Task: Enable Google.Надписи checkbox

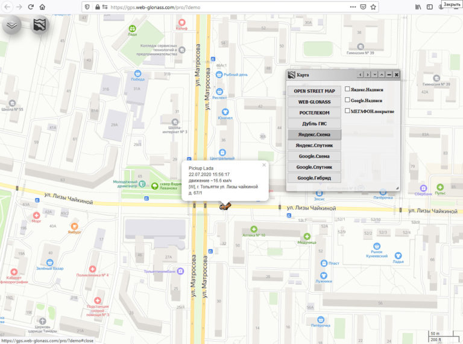Action: 347,100
